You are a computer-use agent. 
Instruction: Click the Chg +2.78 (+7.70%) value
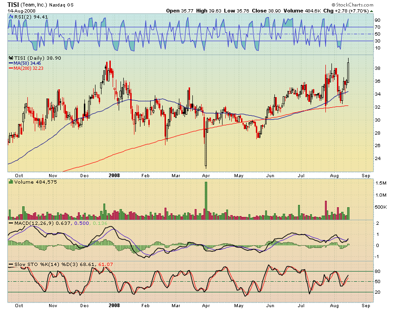pyautogui.click(x=346, y=11)
